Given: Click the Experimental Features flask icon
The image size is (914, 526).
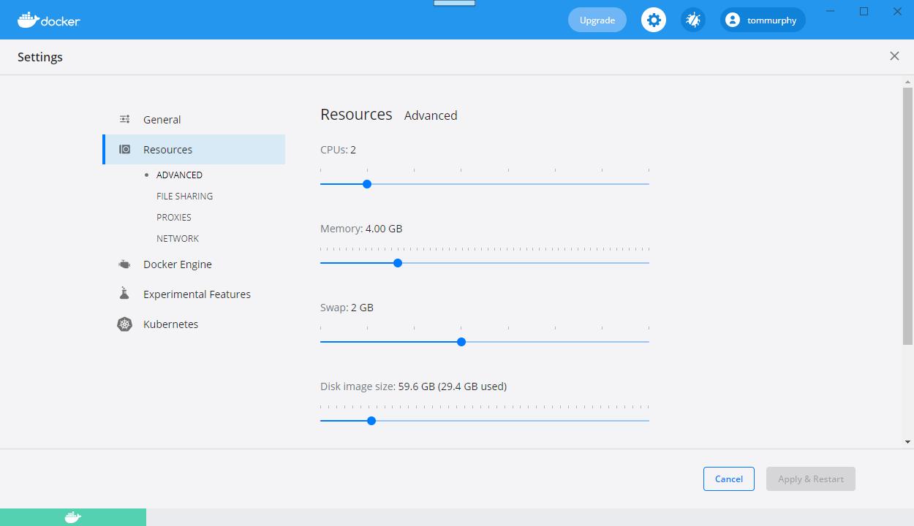Looking at the screenshot, I should click(125, 294).
